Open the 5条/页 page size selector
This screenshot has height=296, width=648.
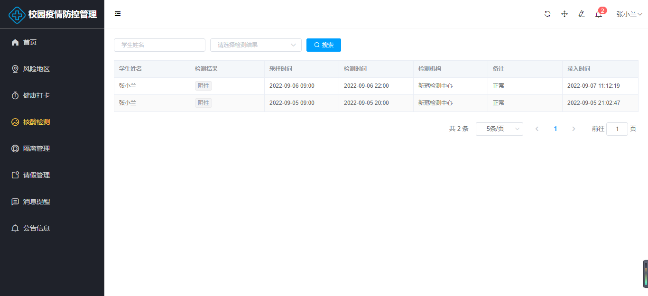click(499, 129)
